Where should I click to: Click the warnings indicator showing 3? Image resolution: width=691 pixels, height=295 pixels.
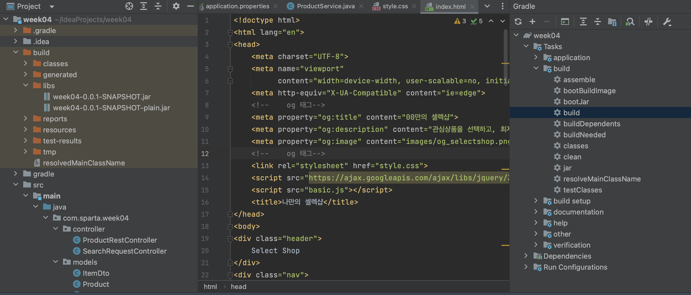460,21
